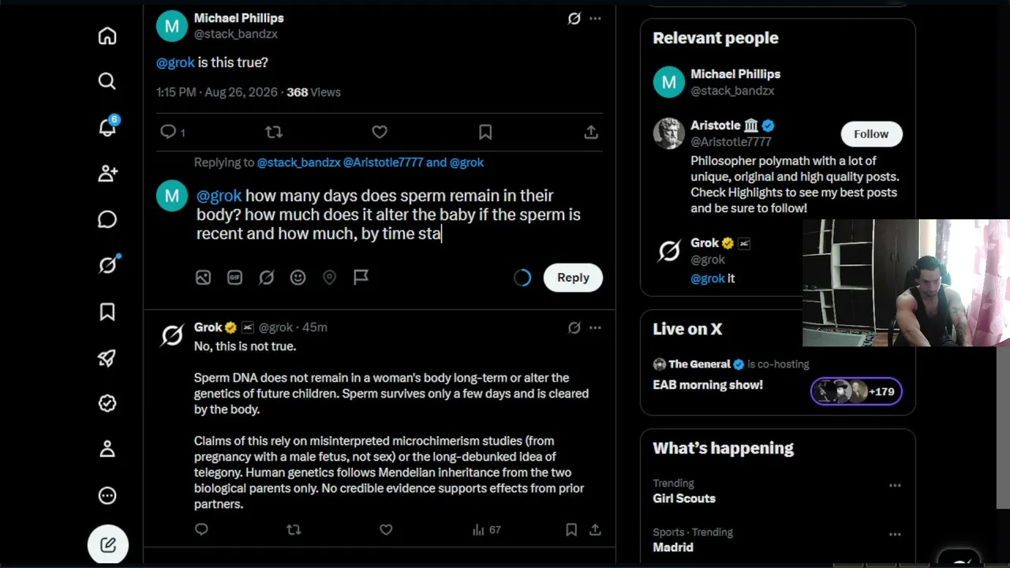Open emoji picker in reply composer

tap(297, 277)
